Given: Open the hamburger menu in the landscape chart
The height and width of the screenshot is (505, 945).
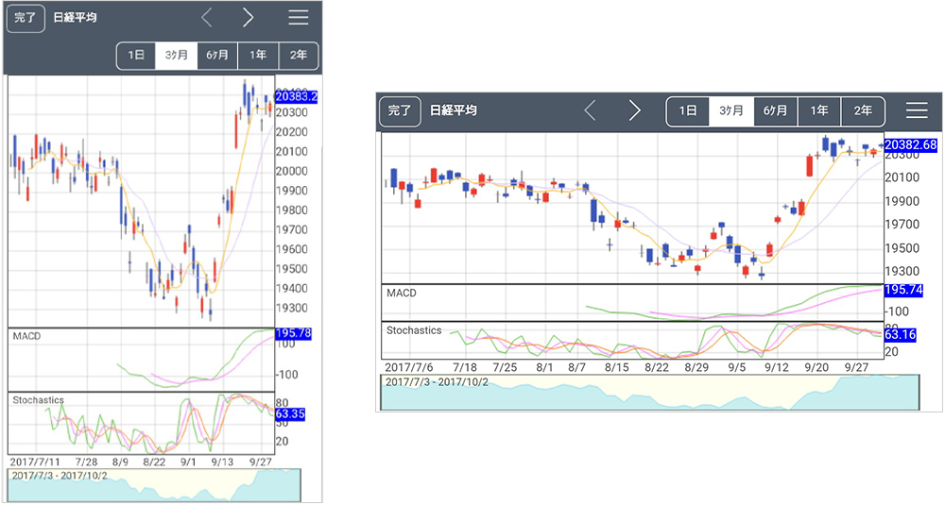Looking at the screenshot, I should [x=916, y=110].
